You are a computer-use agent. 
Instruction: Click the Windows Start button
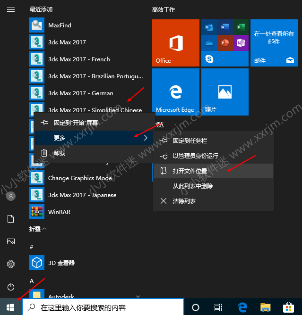pos(11,307)
